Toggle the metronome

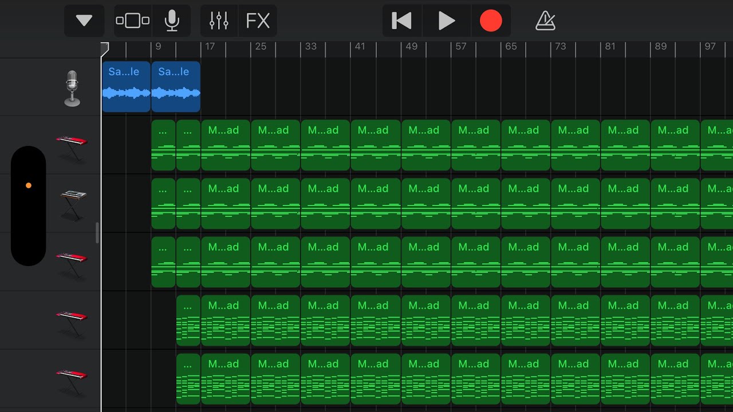545,21
